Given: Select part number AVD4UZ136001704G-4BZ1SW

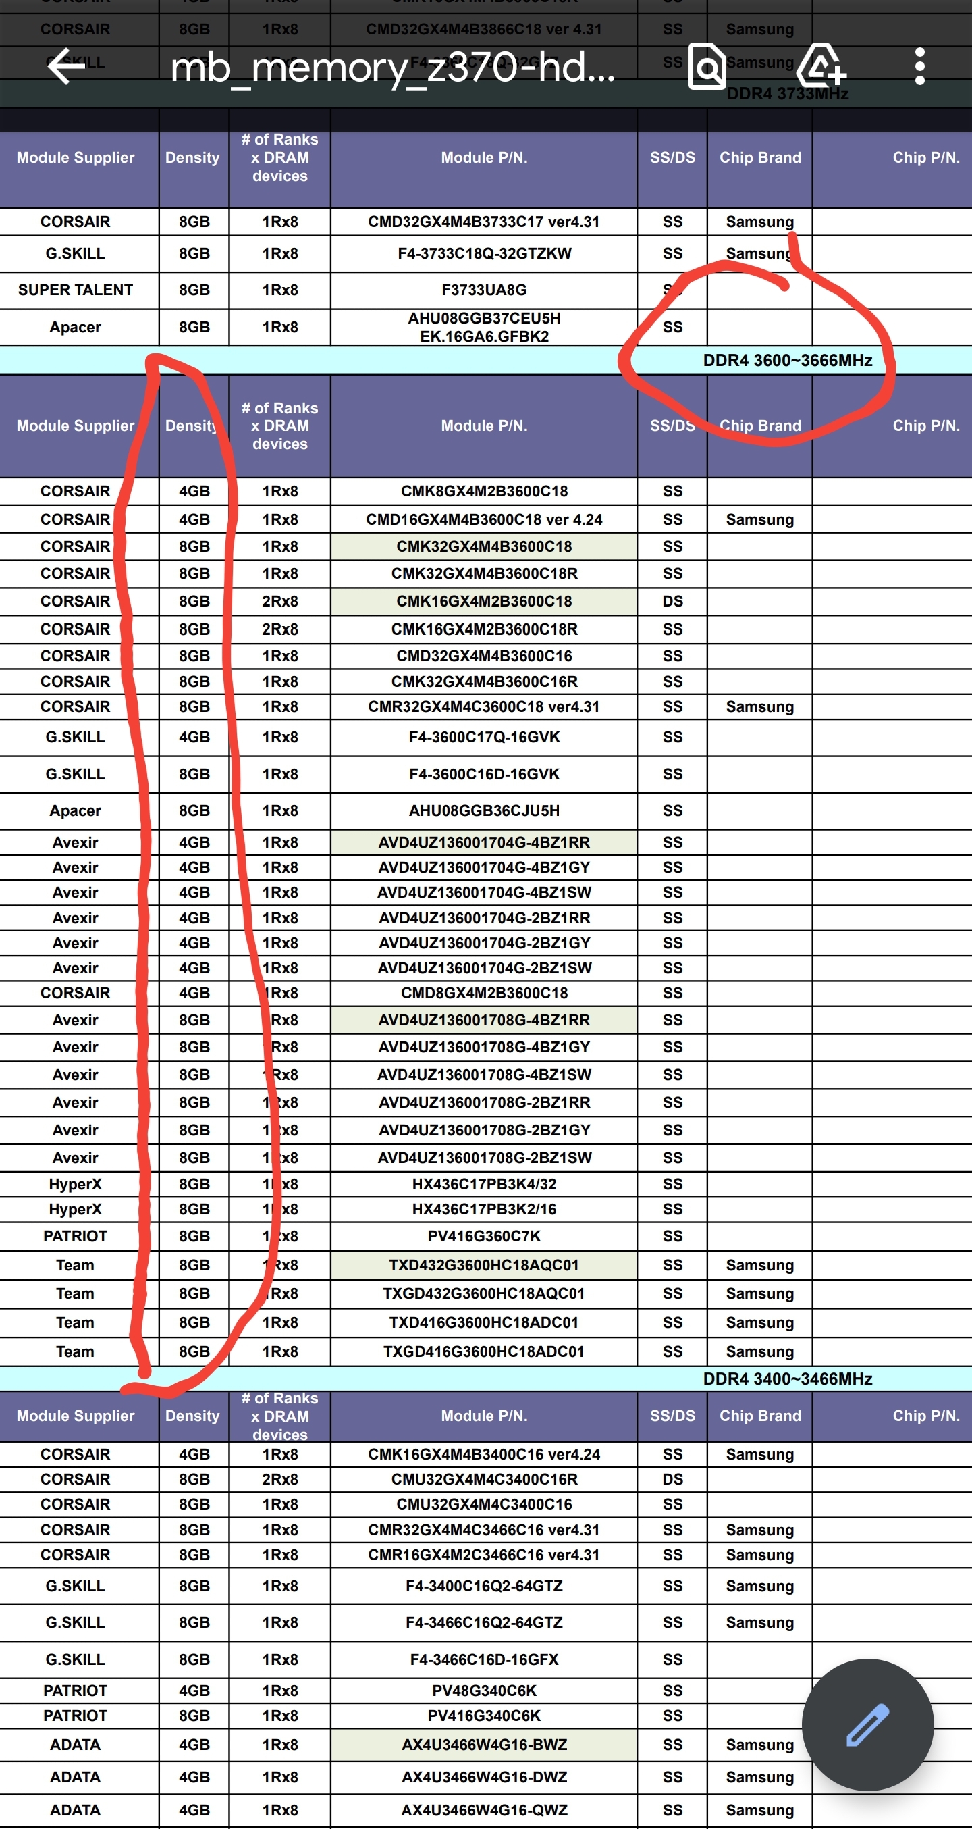Looking at the screenshot, I should click(x=484, y=892).
